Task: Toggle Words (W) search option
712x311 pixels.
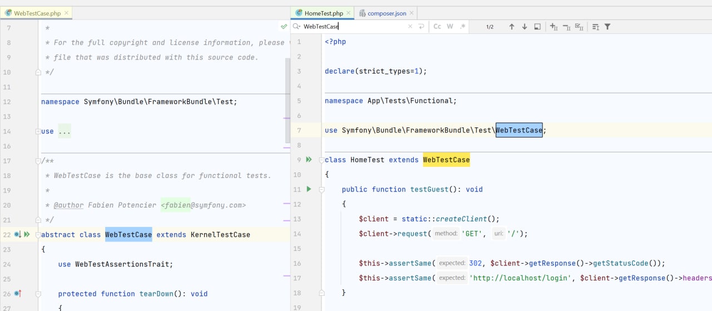Action: pos(450,27)
